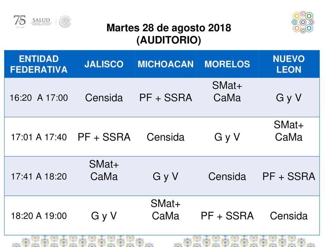Click Michoacan's G y V cell
The height and width of the screenshot is (247, 330).
click(x=165, y=176)
